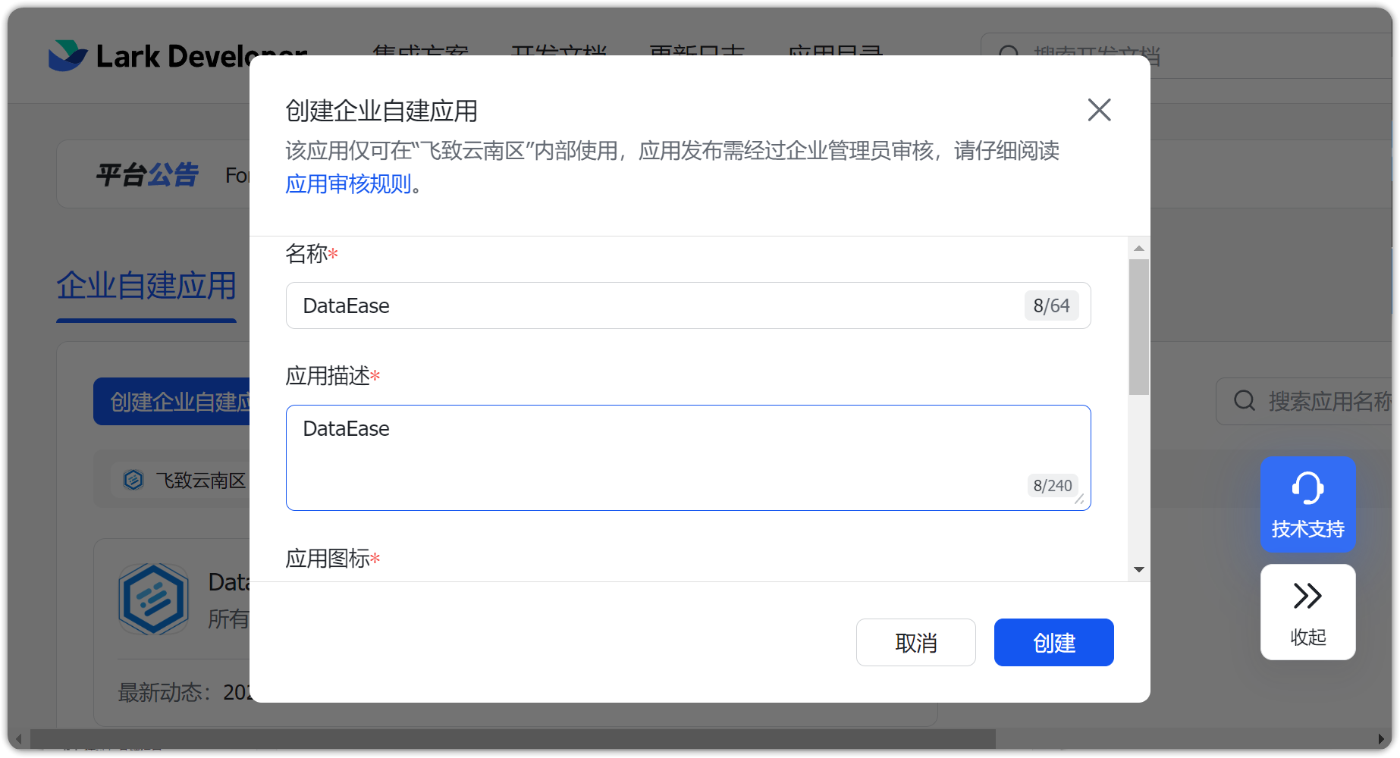
Task: Click the search icon in docs search bar
Action: (x=1009, y=55)
